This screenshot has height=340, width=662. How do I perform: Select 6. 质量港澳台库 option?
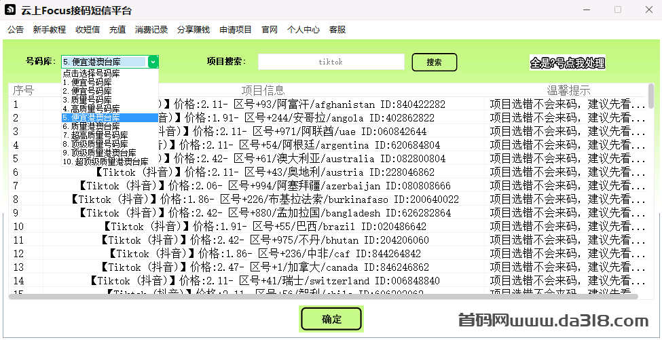click(x=110, y=126)
